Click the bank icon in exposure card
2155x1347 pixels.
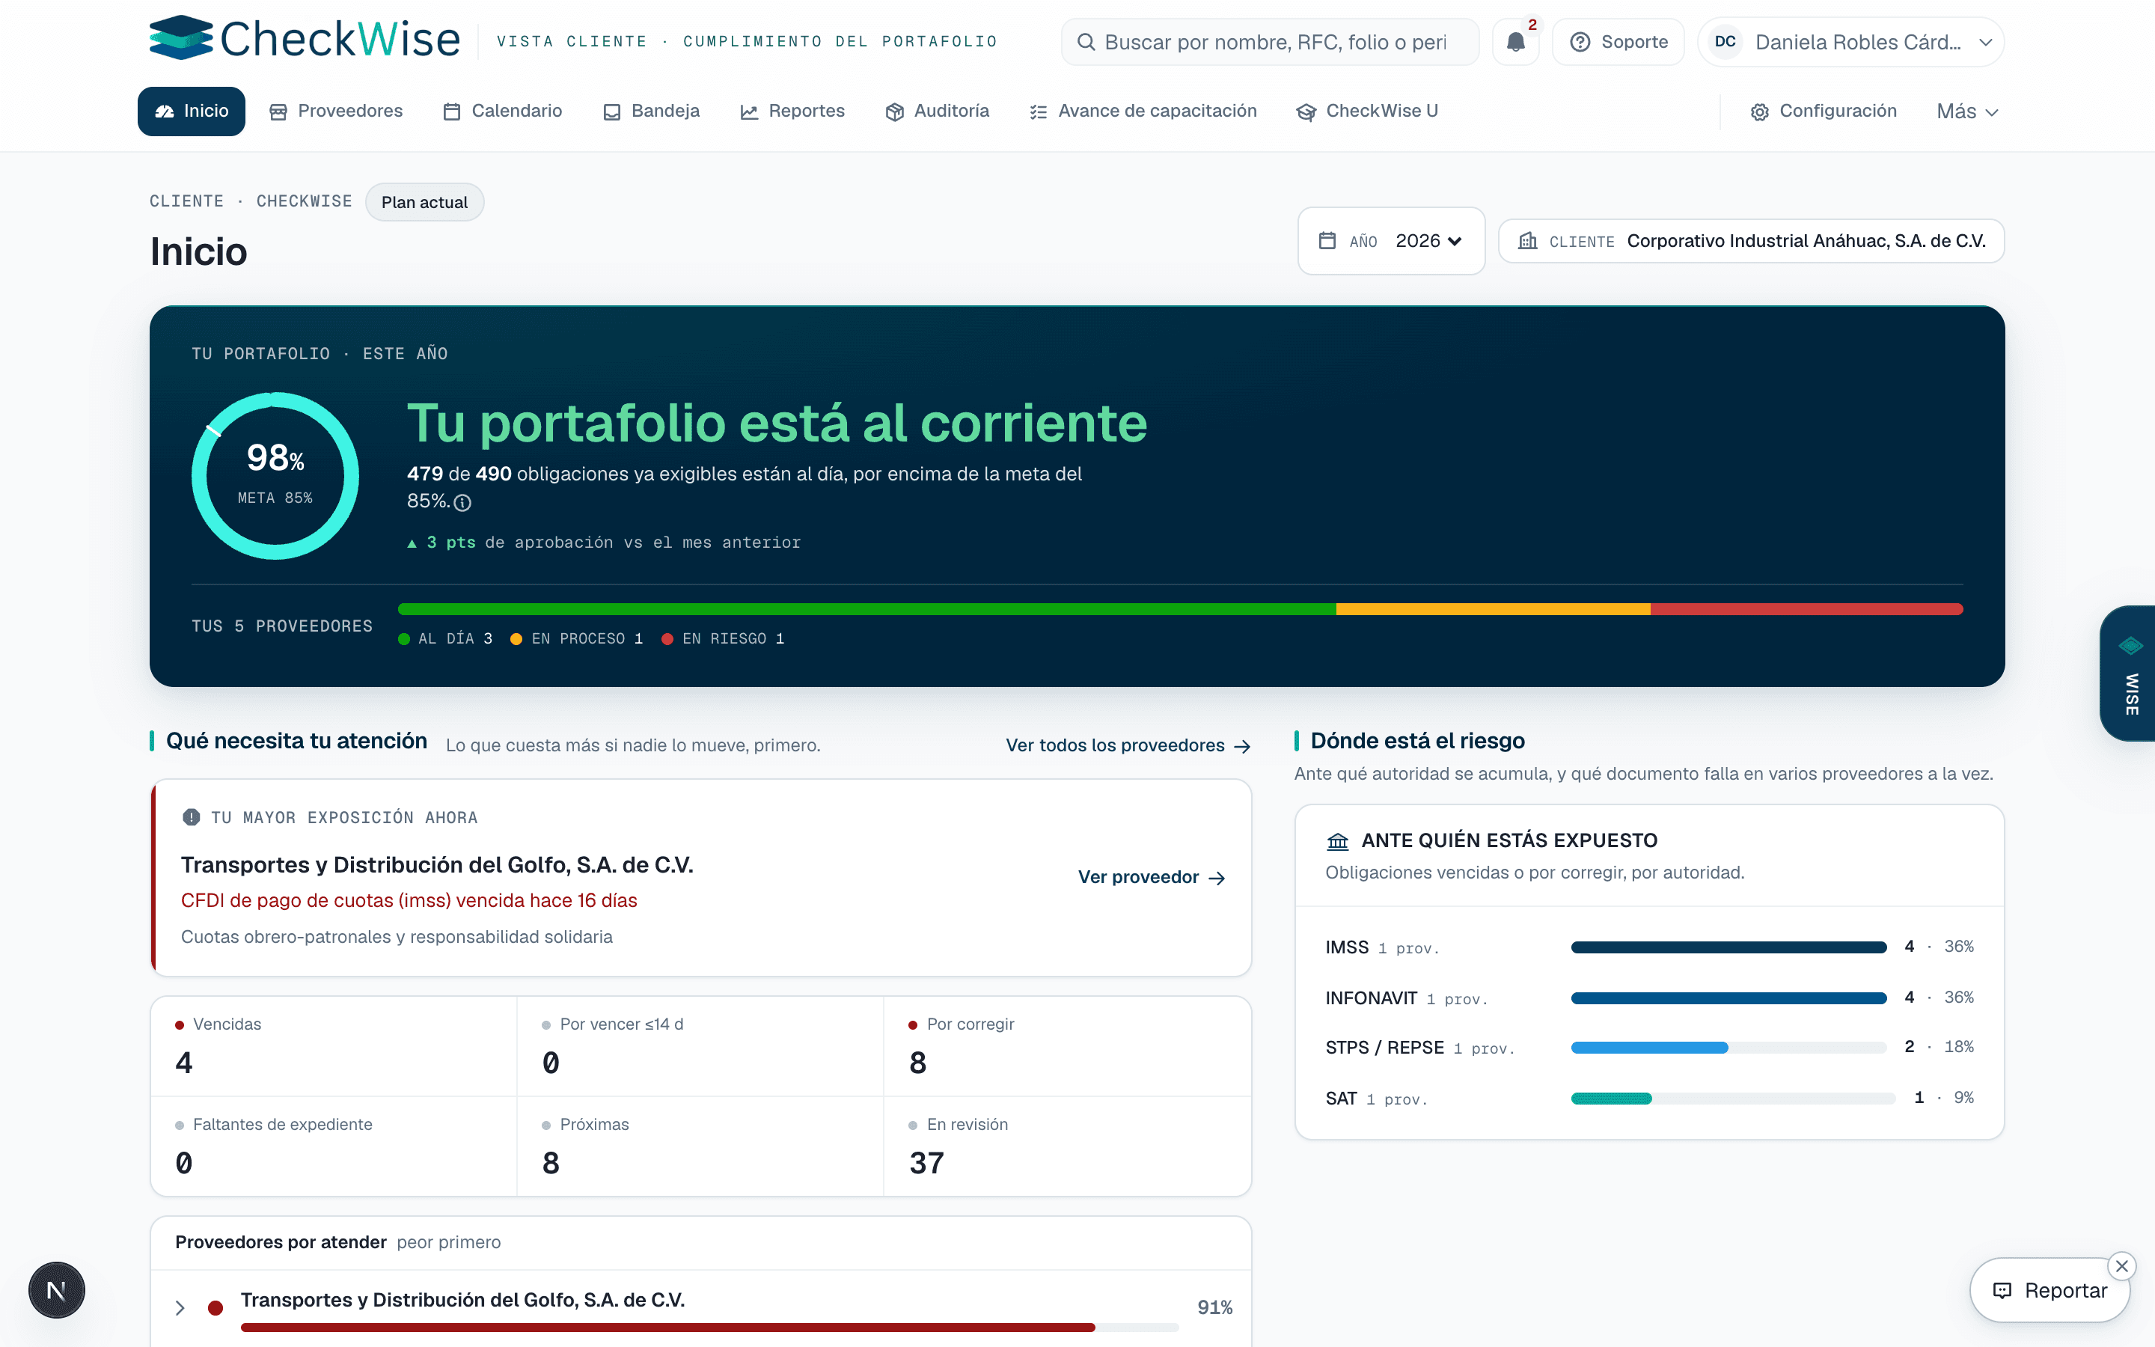point(1338,841)
